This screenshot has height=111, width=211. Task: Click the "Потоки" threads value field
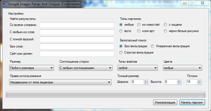192,82
